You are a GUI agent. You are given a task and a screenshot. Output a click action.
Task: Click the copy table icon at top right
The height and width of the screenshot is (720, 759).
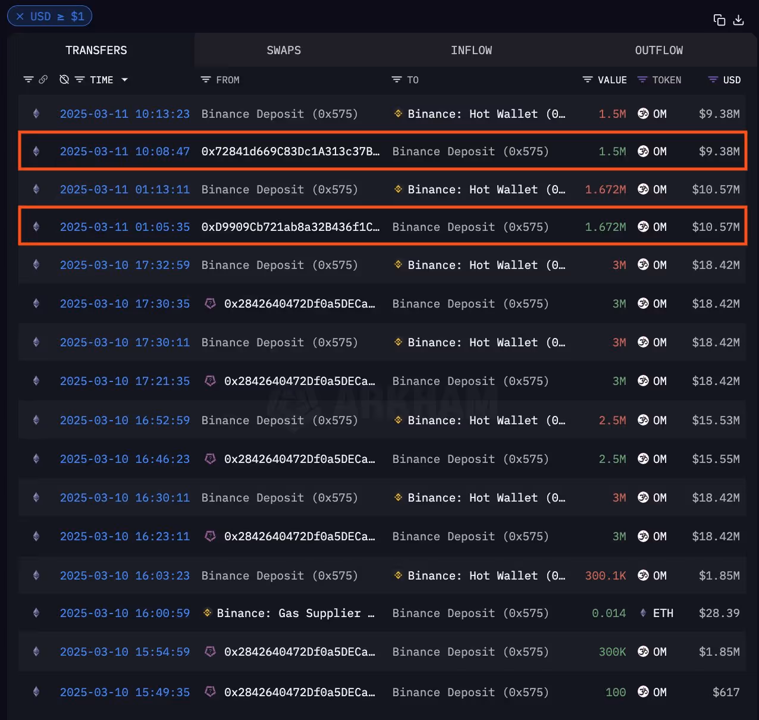pos(719,20)
